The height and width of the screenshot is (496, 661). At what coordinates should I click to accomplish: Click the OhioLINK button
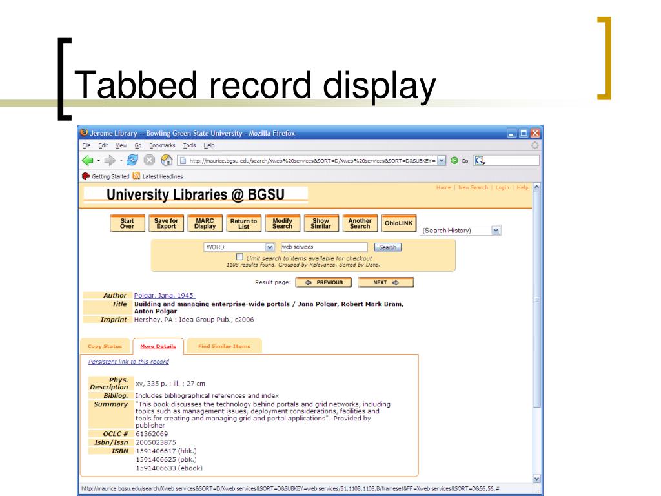(x=399, y=223)
